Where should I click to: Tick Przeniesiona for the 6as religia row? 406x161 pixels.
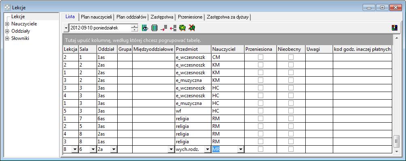(x=260, y=119)
